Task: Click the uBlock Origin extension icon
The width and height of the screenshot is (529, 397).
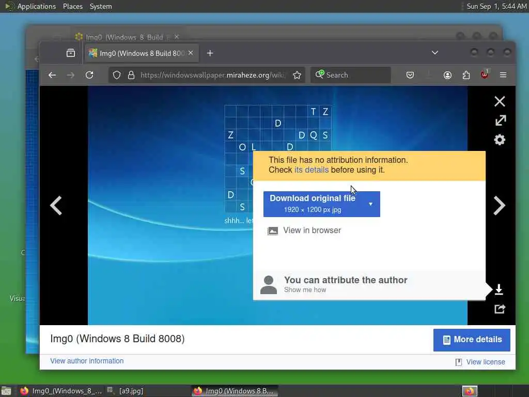Action: click(x=485, y=74)
